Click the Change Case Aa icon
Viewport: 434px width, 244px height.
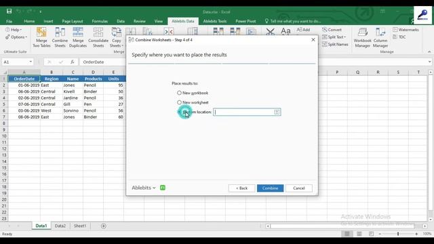pos(285,31)
